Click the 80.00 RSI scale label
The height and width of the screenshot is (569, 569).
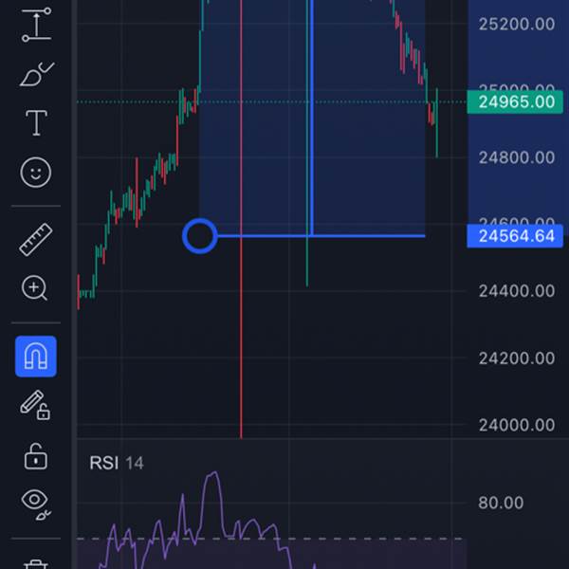coord(501,503)
